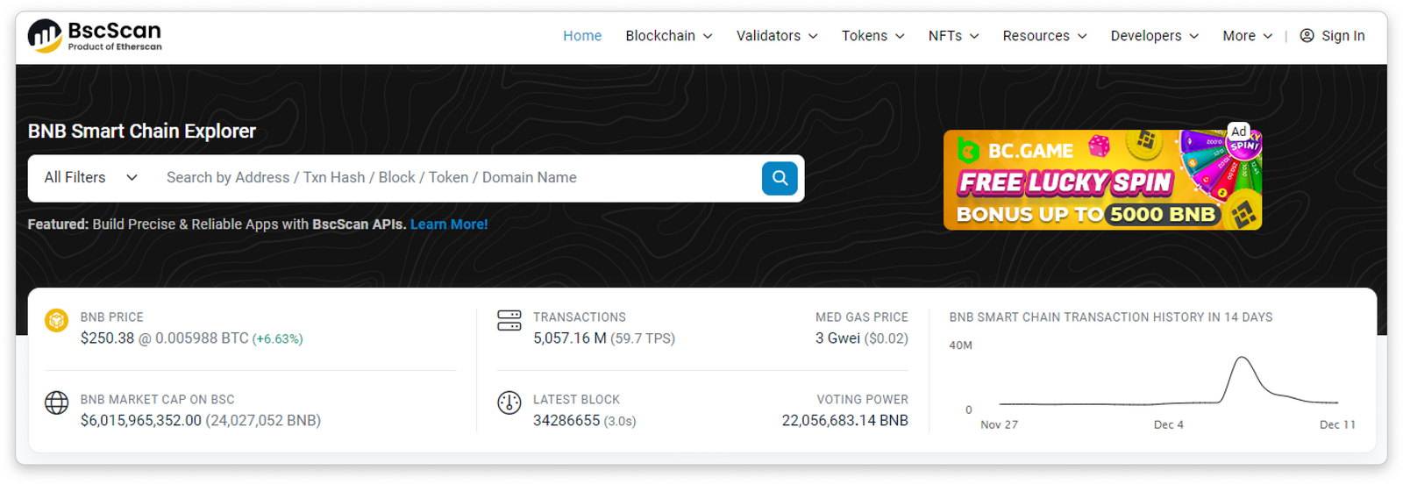
Task: Click the med gas price 3 Gwei
Action: click(837, 338)
